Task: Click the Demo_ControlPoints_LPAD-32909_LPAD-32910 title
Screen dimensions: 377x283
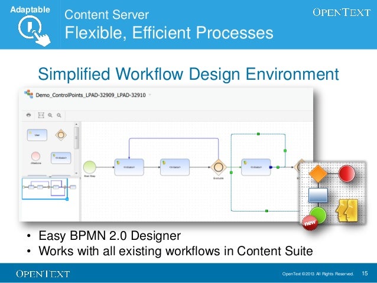Action: coord(90,95)
